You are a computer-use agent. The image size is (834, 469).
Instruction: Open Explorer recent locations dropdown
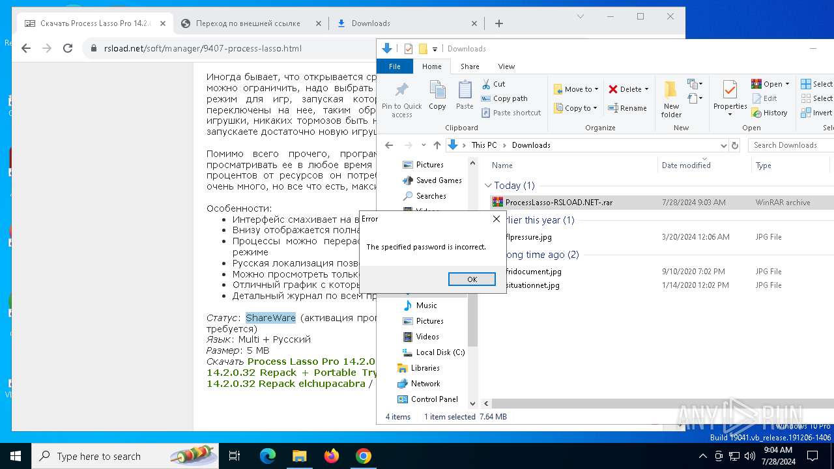click(x=424, y=145)
